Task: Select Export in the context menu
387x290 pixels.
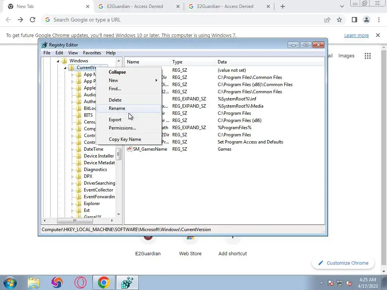Action: pos(128,120)
